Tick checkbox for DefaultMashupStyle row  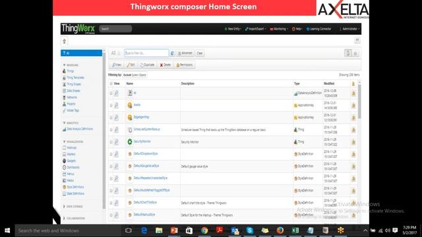(111, 215)
